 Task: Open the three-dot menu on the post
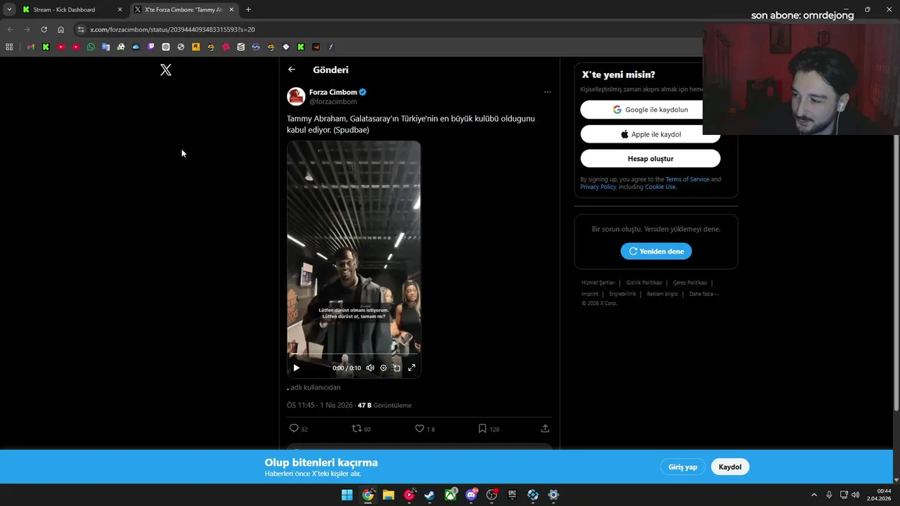tap(547, 92)
